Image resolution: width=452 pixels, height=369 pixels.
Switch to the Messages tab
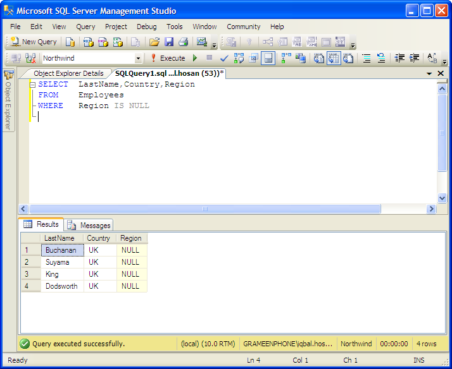[89, 226]
